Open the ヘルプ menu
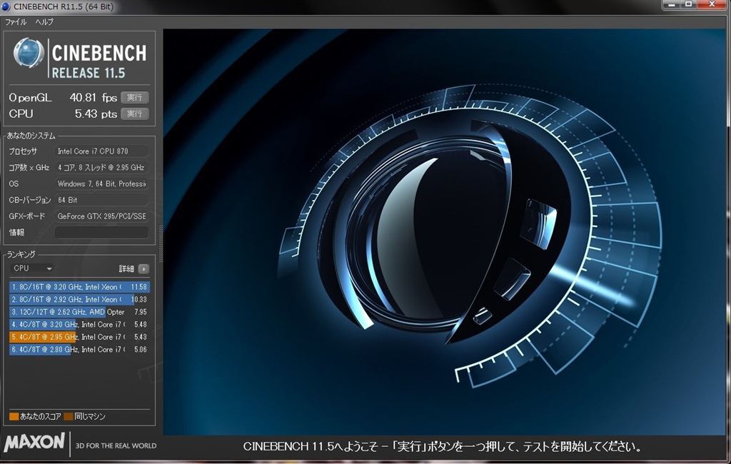The width and height of the screenshot is (731, 464). (44, 22)
